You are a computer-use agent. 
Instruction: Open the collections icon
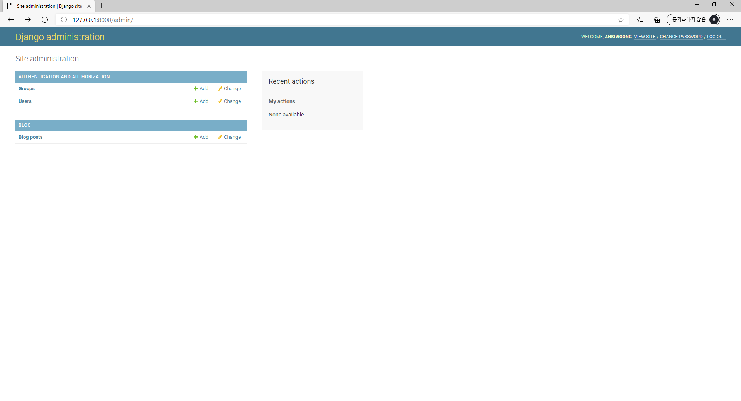coord(656,20)
